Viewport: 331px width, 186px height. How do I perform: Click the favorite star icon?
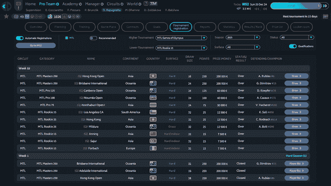(x=6, y=16)
